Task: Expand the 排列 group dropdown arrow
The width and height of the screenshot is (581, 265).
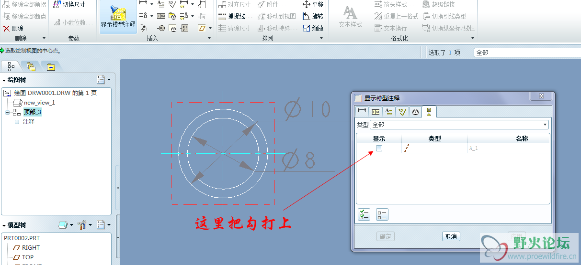Action: 321,38
